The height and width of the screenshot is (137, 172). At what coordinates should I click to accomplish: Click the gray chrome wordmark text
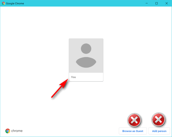pos(17,131)
